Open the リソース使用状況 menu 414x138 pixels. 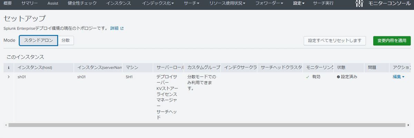pos(227,4)
